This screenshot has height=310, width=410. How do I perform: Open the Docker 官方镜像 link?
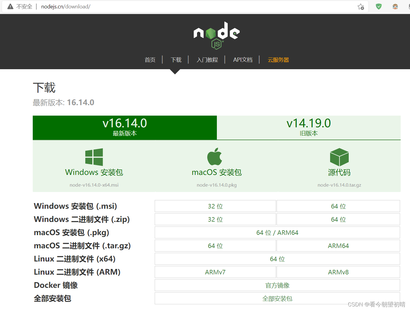pyautogui.click(x=277, y=285)
